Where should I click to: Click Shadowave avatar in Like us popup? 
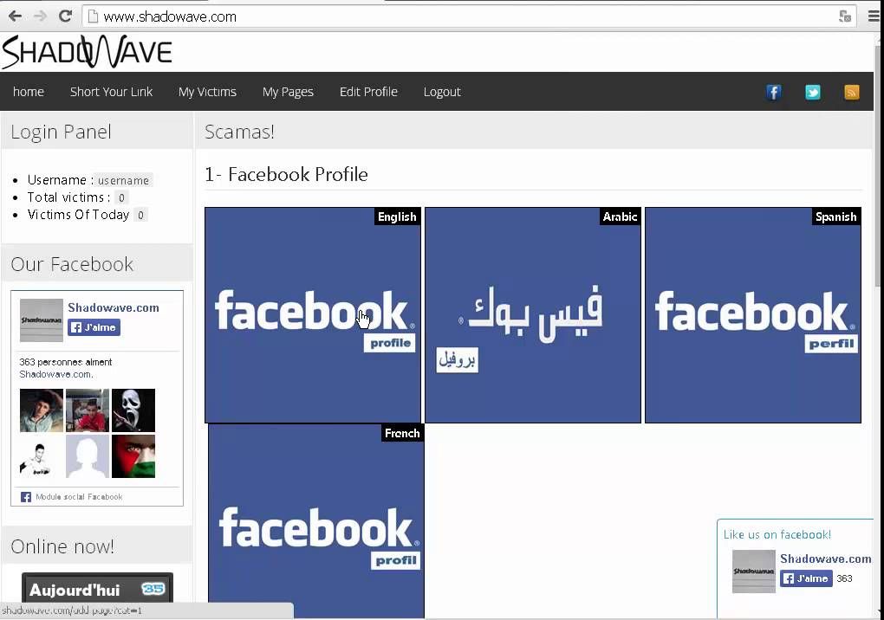tap(754, 571)
